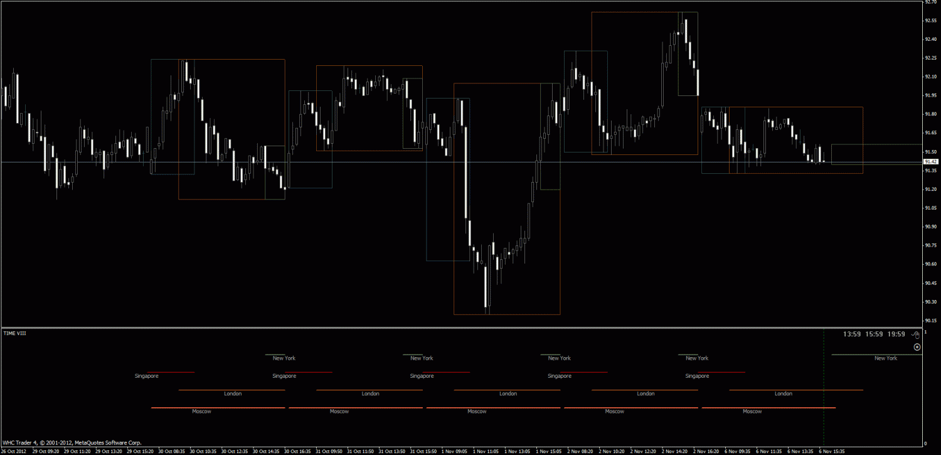This screenshot has width=941, height=455.
Task: Select the TIME VIII indicator label
Action: [14, 333]
